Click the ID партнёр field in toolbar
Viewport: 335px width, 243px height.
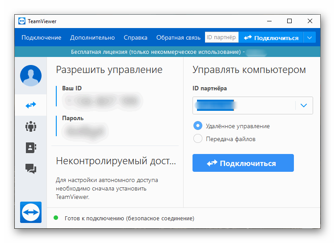click(x=222, y=37)
